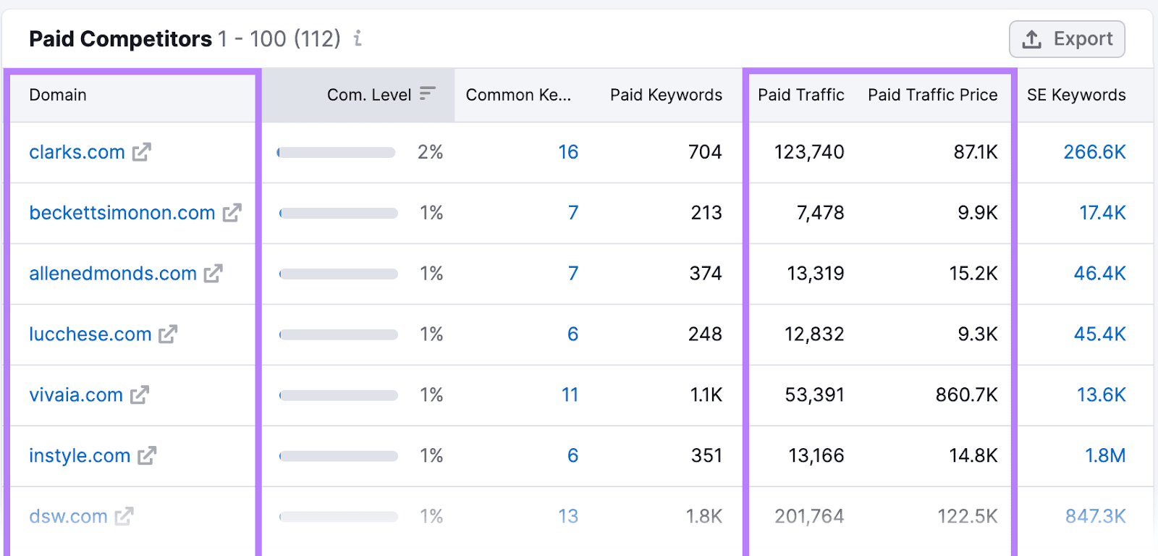
Task: Sort by Paid Traffic Price column header
Action: click(933, 95)
